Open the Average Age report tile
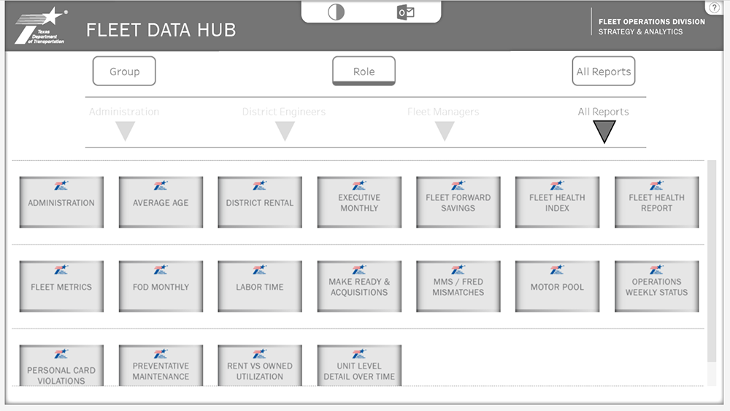Screen dimensions: 730x411 point(161,202)
